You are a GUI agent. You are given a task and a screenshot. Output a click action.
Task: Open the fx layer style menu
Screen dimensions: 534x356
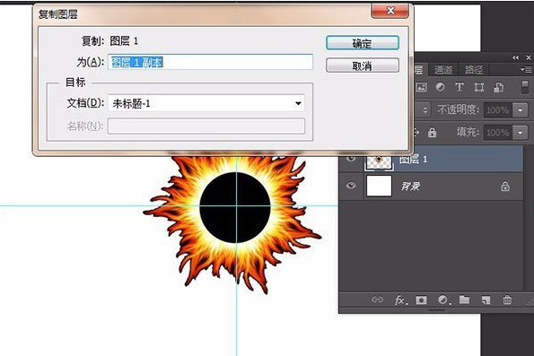pyautogui.click(x=400, y=300)
